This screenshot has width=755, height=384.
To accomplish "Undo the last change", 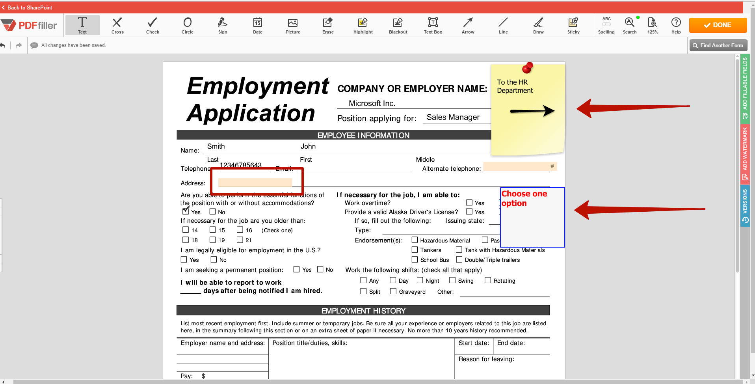I will [x=3, y=45].
